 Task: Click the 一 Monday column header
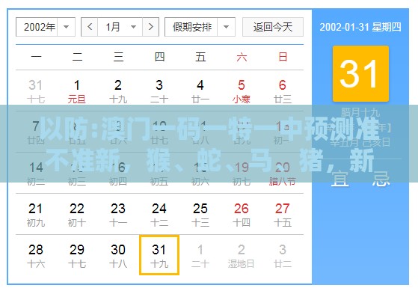[x=36, y=57]
